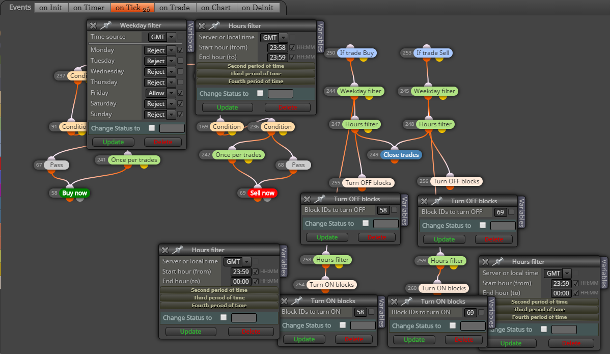Switch to the on Trade tab
610x354 pixels.
174,8
